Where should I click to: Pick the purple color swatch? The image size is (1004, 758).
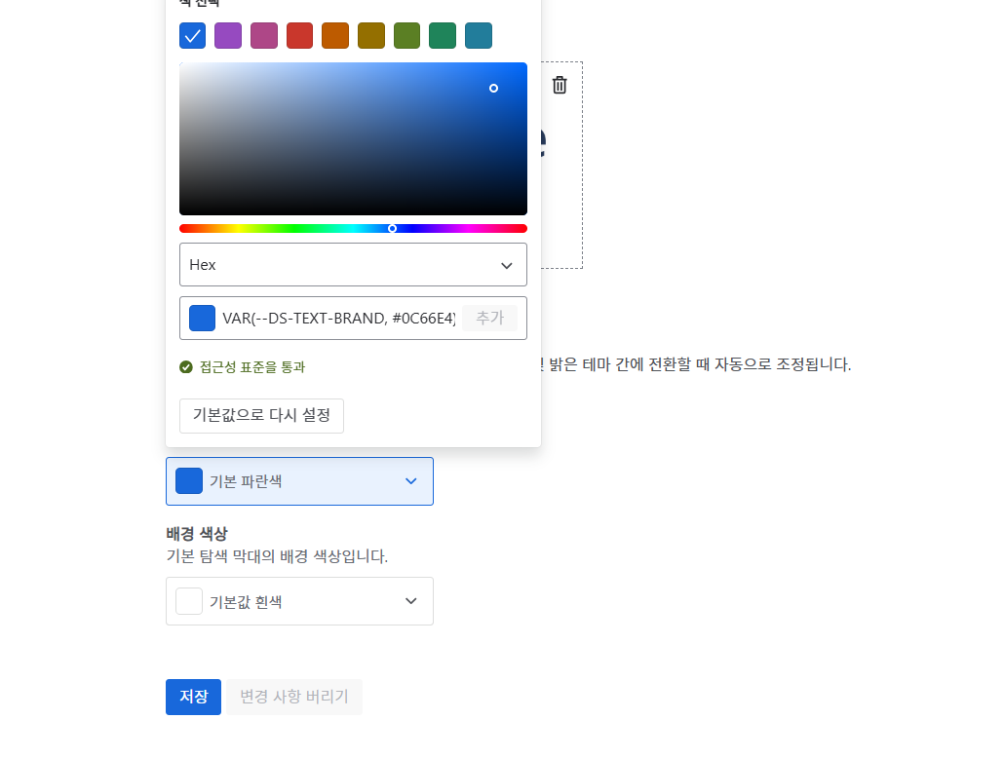[228, 36]
